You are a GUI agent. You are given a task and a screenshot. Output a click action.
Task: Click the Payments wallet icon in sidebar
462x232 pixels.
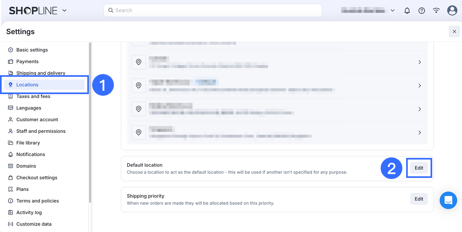pyautogui.click(x=11, y=62)
